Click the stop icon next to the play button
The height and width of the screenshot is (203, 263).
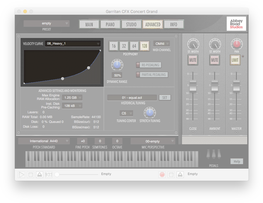[x=30, y=174]
